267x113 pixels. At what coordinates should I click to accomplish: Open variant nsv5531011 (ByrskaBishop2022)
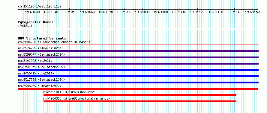pos(69,92)
